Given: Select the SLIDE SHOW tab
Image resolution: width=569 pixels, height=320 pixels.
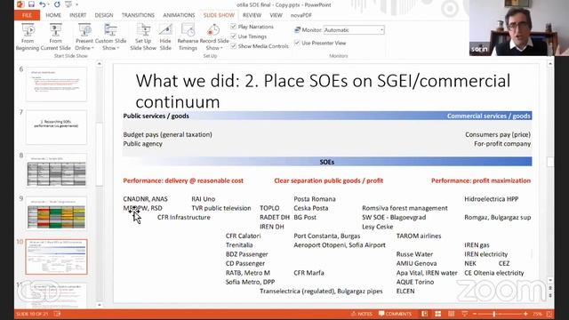Looking at the screenshot, I should coord(219,15).
